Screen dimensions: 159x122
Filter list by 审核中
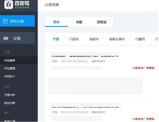[94, 39]
